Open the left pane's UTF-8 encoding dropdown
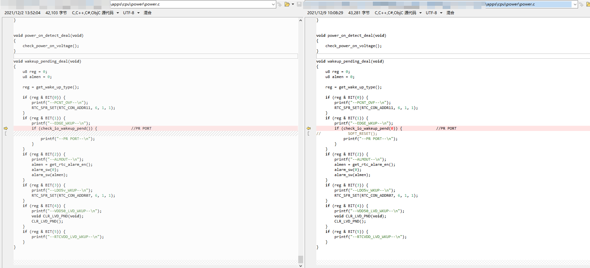The width and height of the screenshot is (590, 268). [138, 13]
